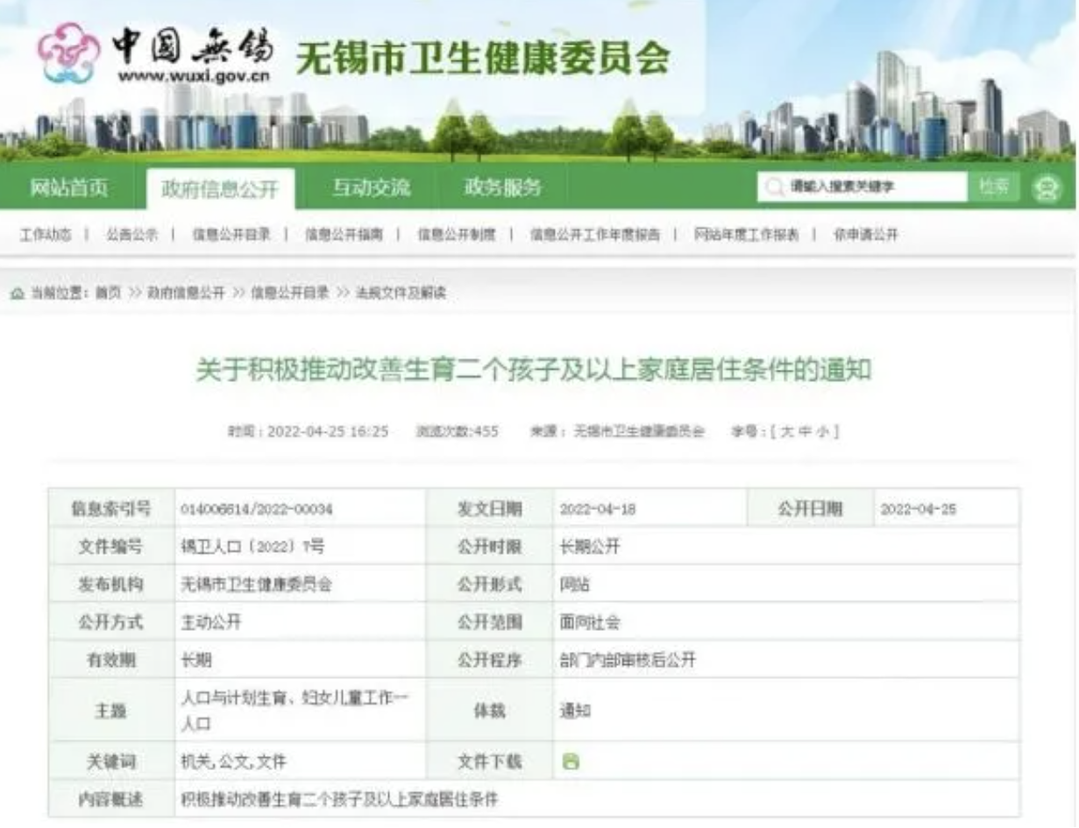Select the 政府信息公开 tab
The width and height of the screenshot is (1079, 828).
point(219,188)
